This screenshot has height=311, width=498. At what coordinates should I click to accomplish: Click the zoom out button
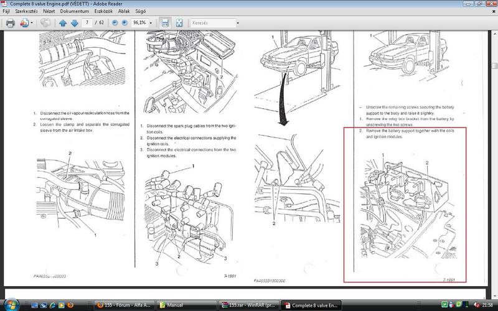pos(115,23)
